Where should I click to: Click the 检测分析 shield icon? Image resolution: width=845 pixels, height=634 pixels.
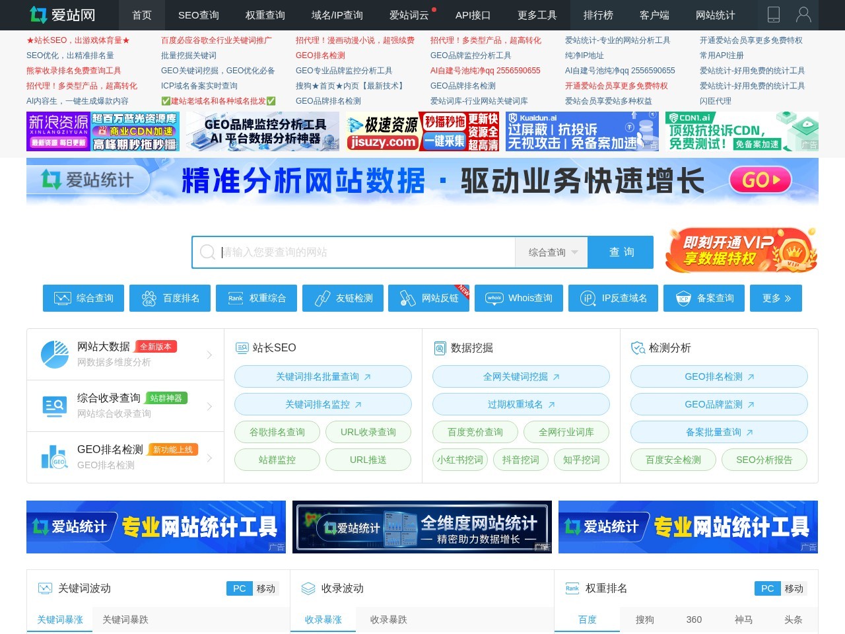click(638, 347)
